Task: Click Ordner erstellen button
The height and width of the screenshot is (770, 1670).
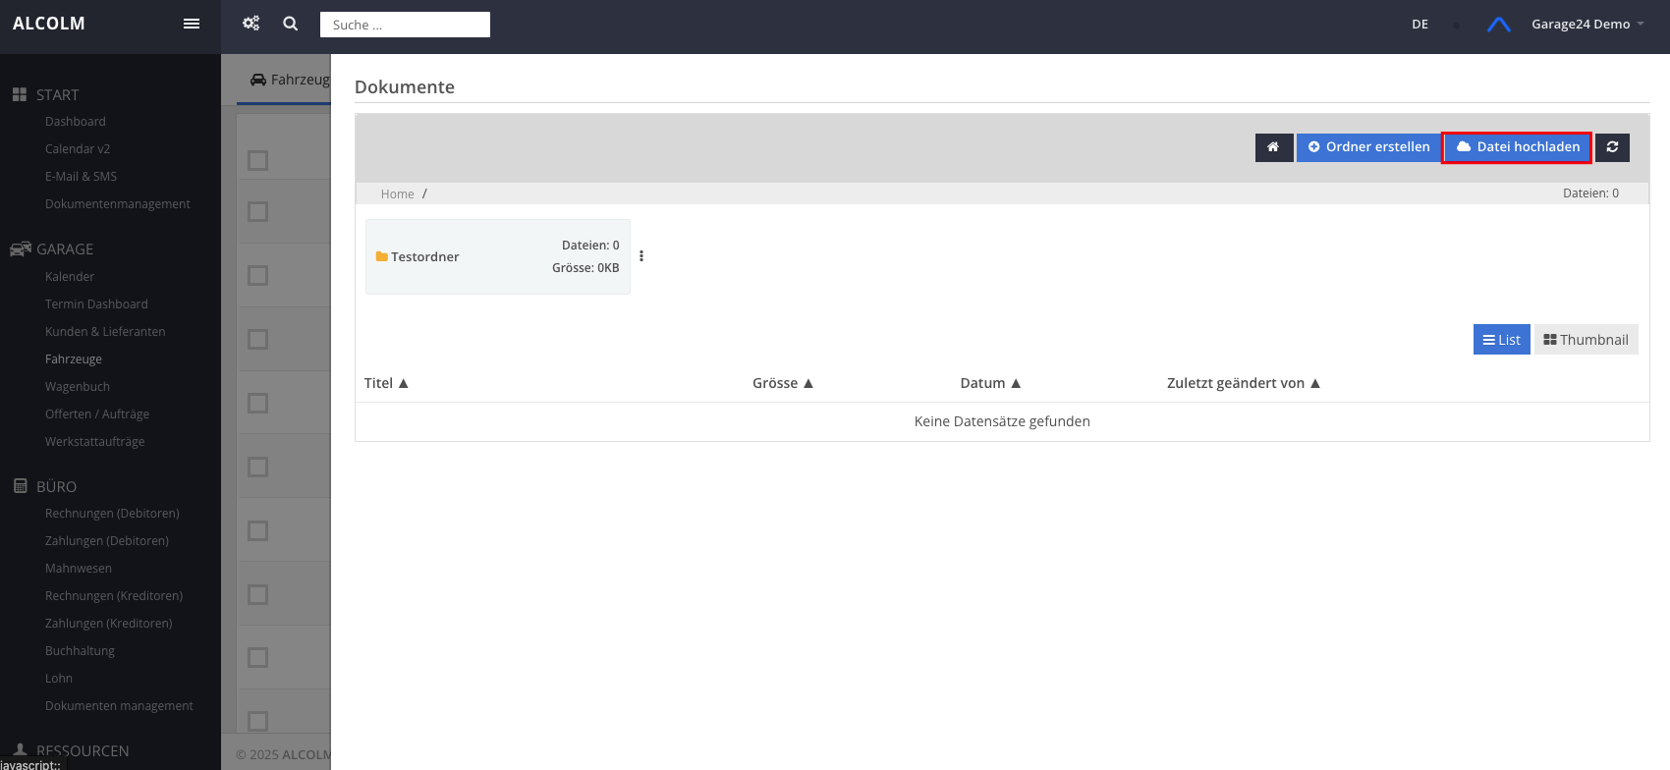Action: coord(1368,147)
